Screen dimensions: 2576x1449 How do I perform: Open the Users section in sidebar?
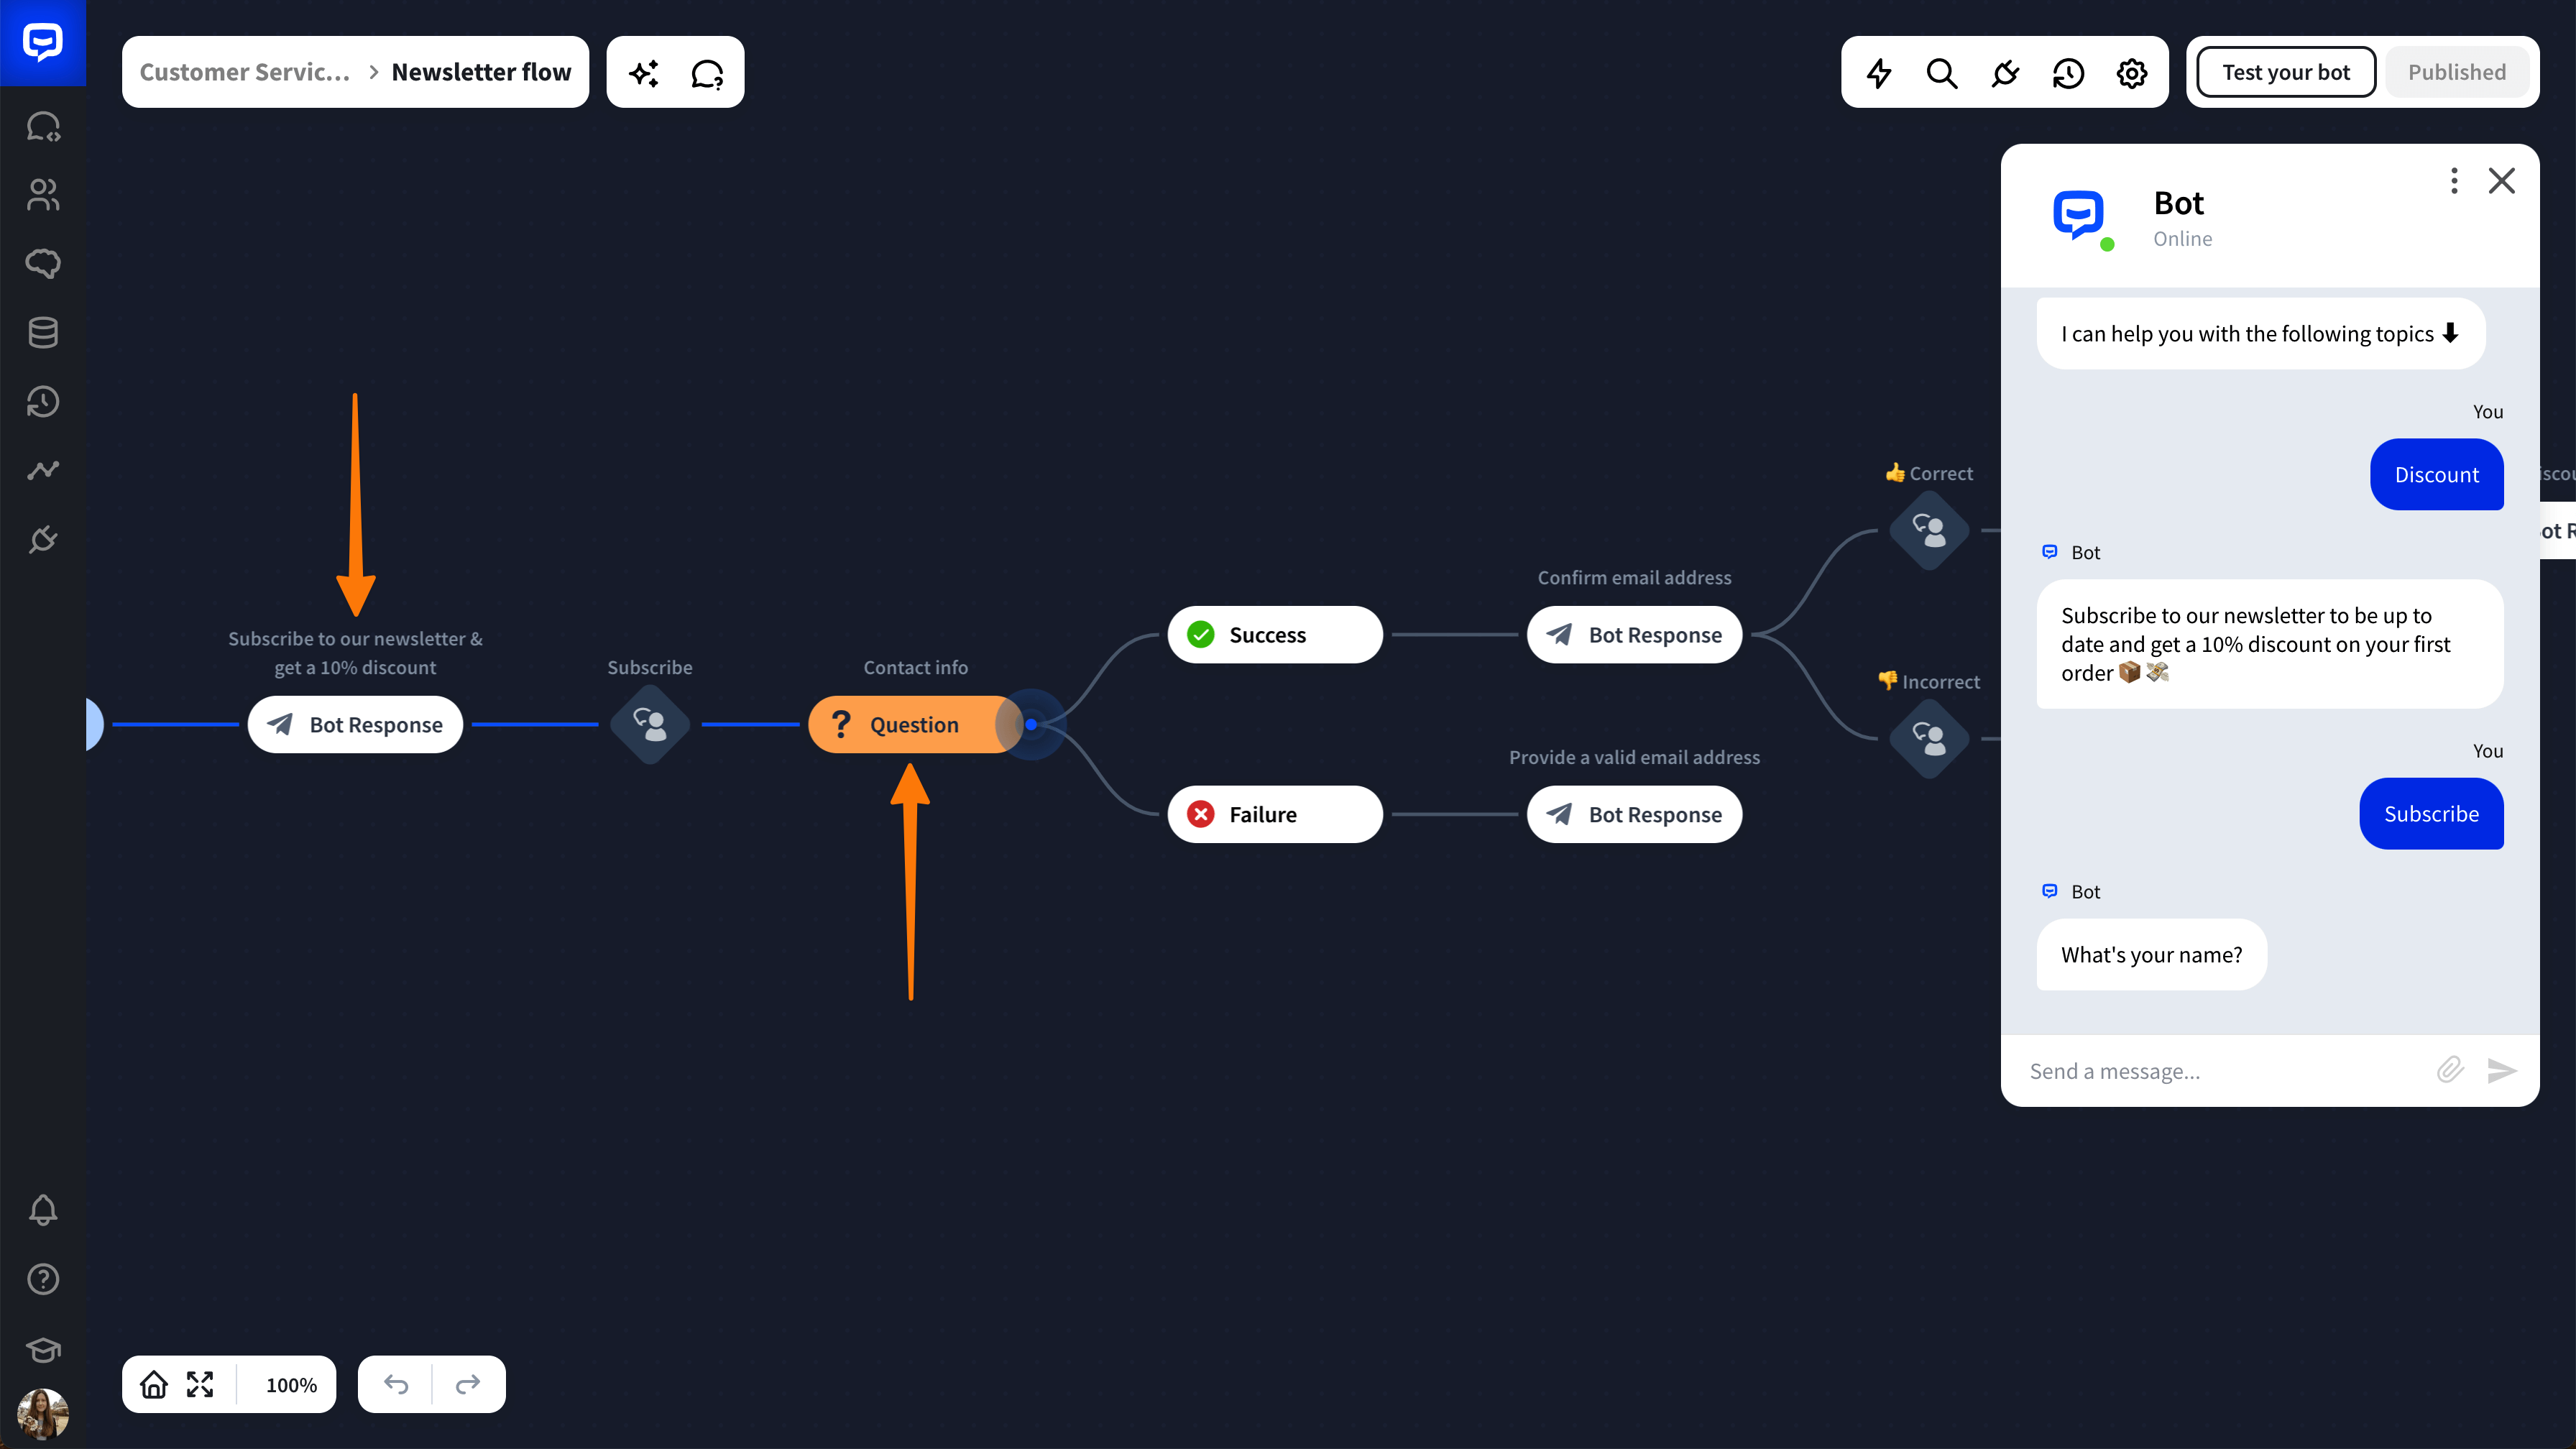pyautogui.click(x=43, y=195)
